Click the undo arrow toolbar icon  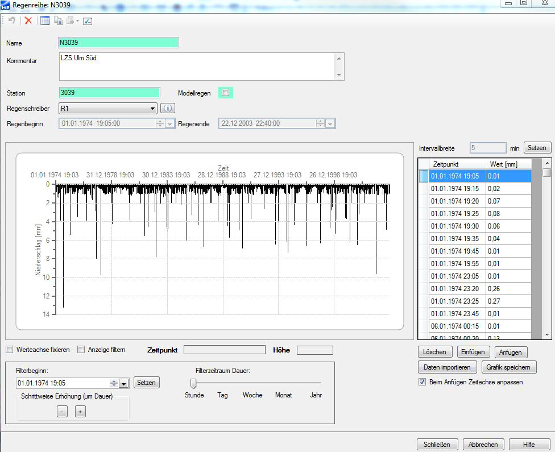coord(12,21)
